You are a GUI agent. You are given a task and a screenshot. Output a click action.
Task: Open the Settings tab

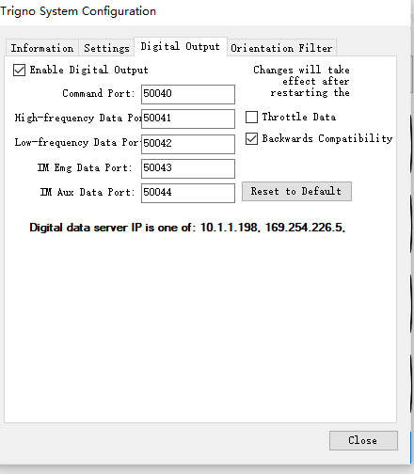pyautogui.click(x=106, y=48)
